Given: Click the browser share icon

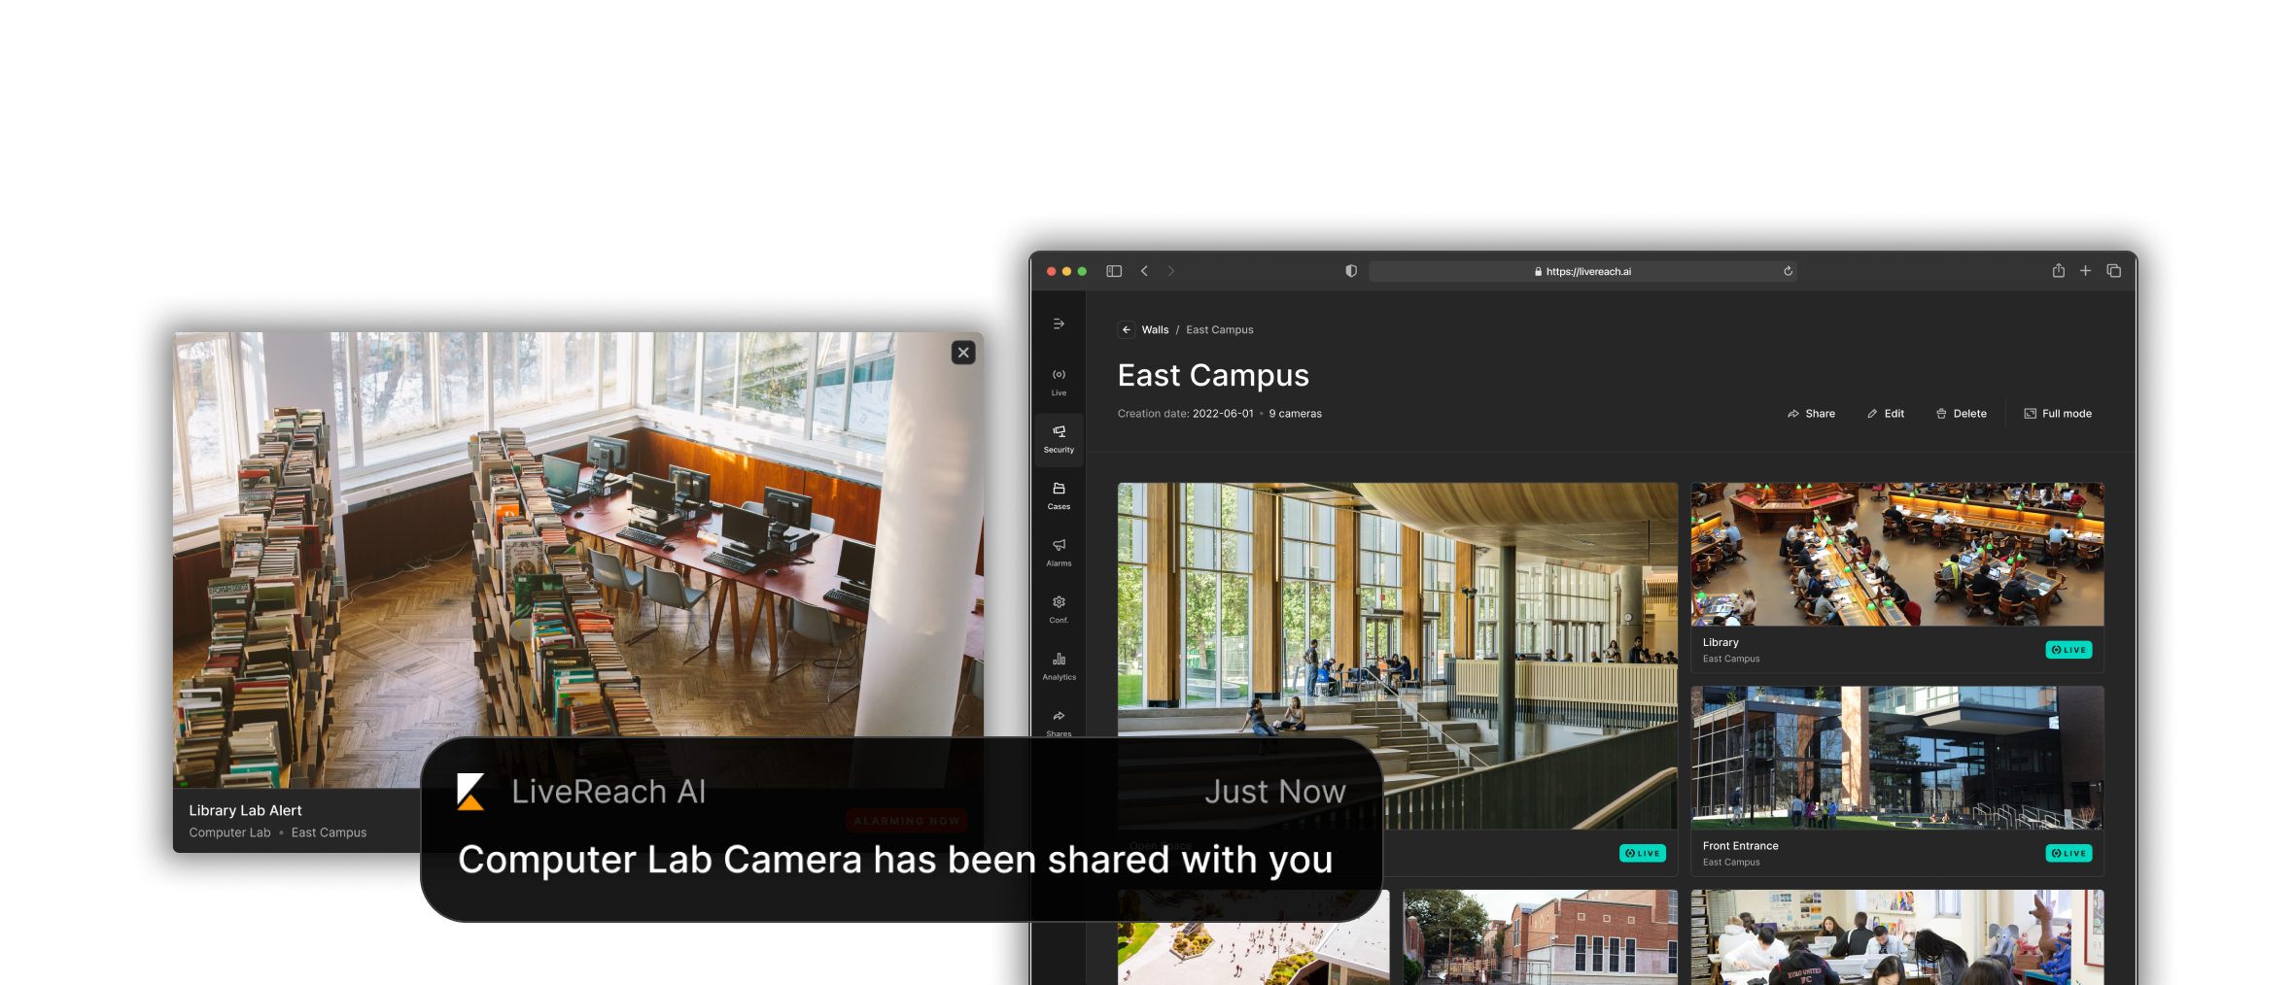Looking at the screenshot, I should (2058, 270).
